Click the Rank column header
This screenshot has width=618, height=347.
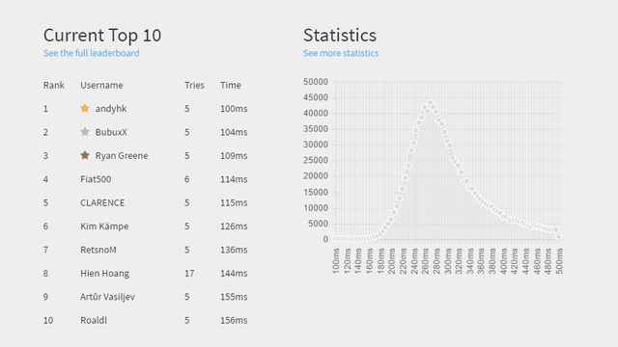[54, 86]
